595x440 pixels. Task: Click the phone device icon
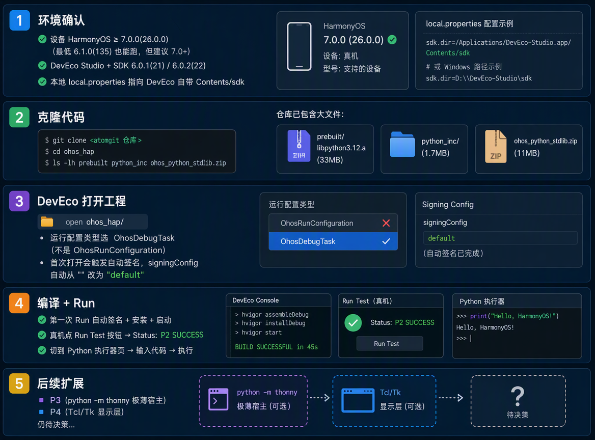299,46
